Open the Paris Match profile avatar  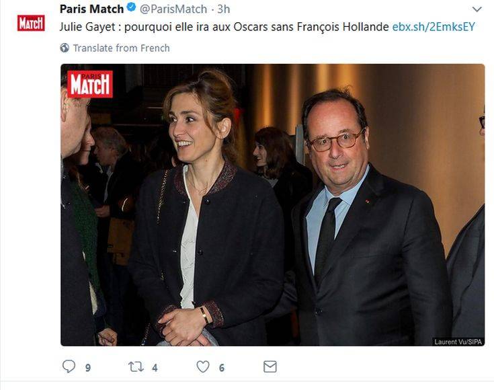31,23
